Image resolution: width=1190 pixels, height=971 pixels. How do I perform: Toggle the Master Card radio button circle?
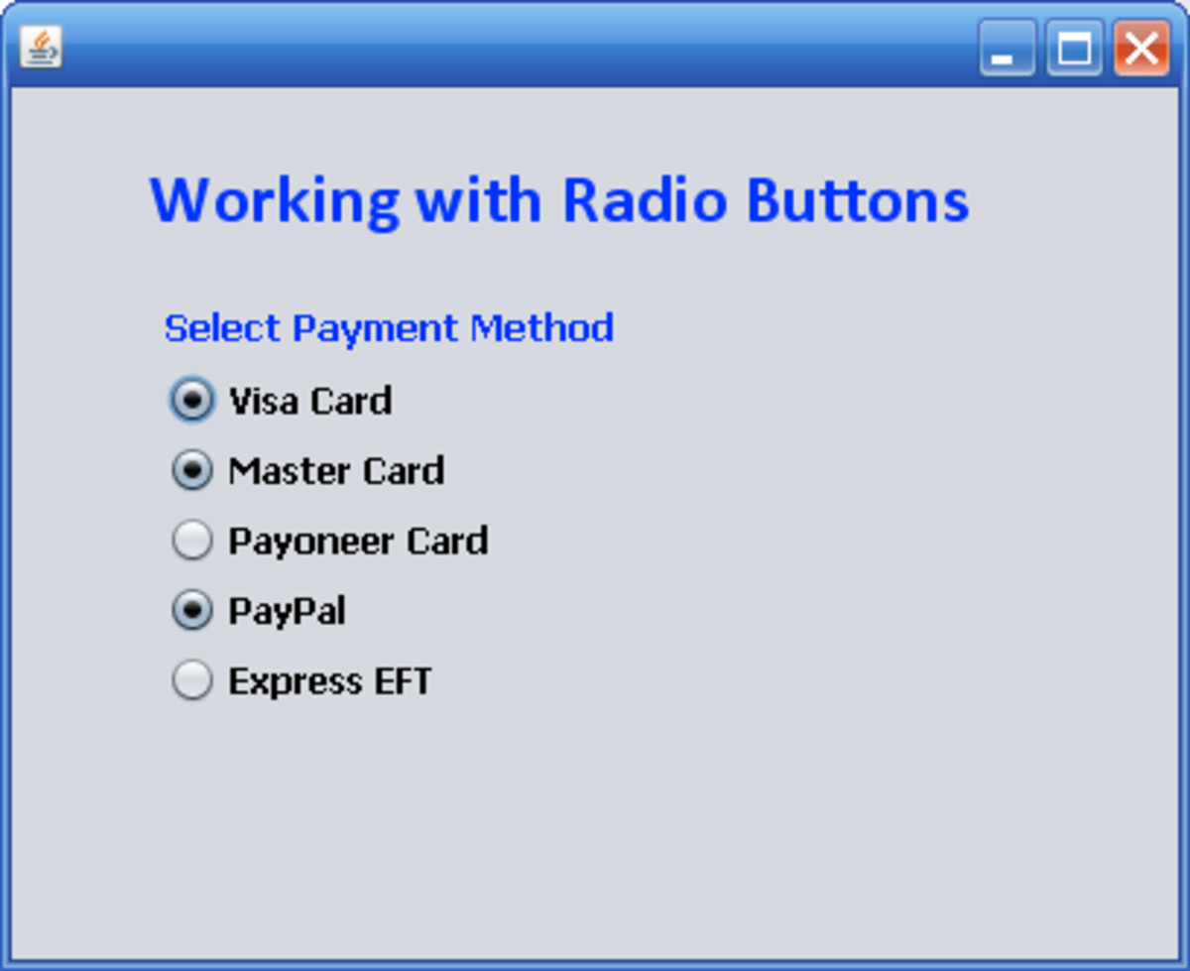(x=191, y=470)
